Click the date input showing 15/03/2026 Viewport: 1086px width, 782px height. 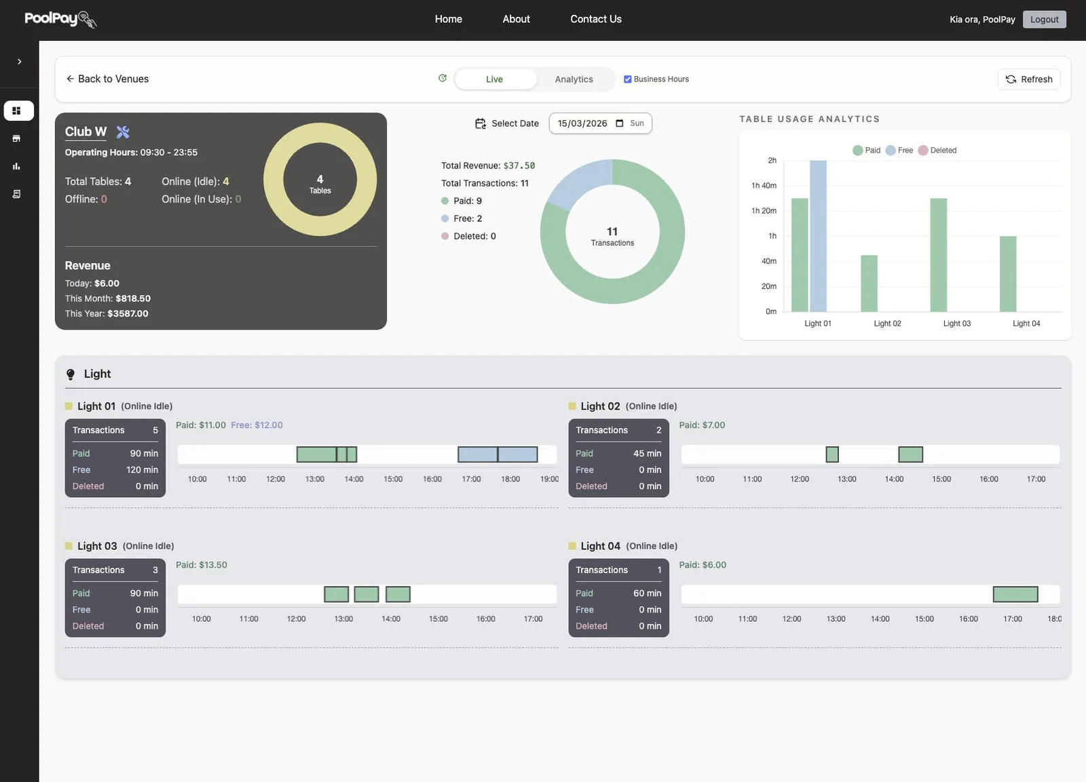(601, 123)
